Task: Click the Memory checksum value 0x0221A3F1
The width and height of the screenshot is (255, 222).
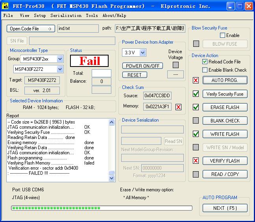Action: pos(157,107)
